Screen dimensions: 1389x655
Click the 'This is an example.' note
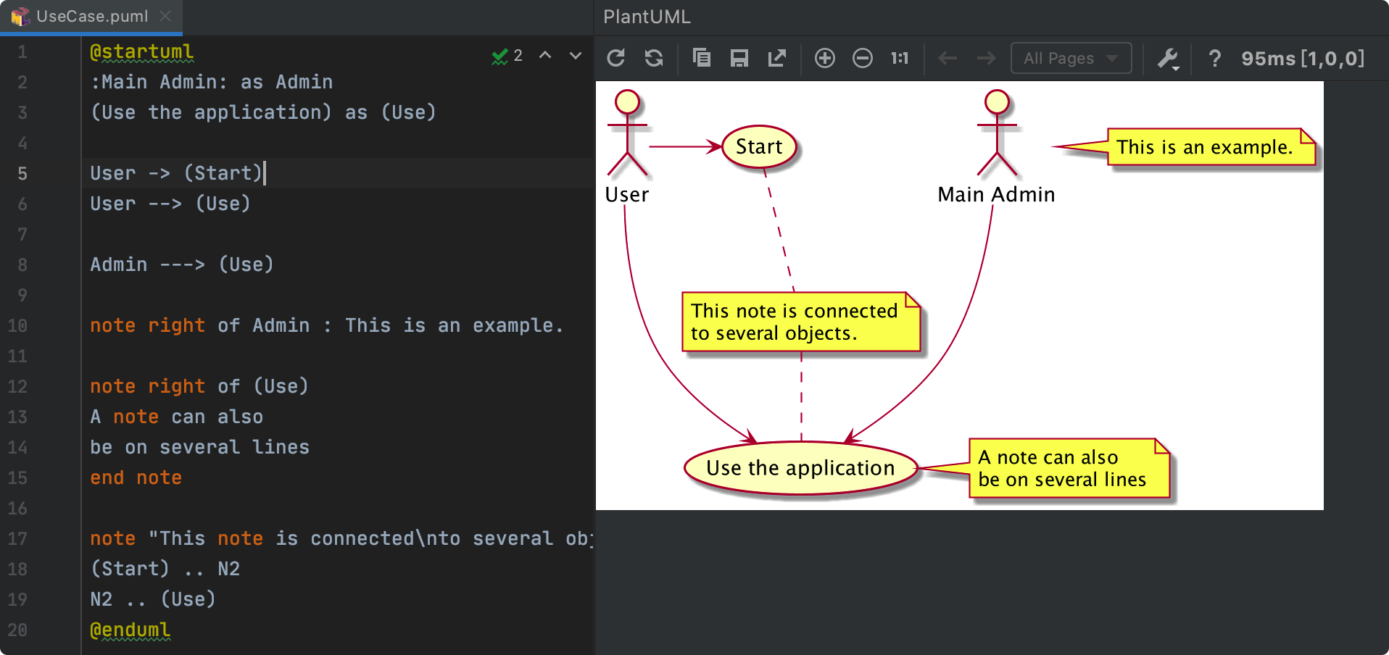[1211, 147]
